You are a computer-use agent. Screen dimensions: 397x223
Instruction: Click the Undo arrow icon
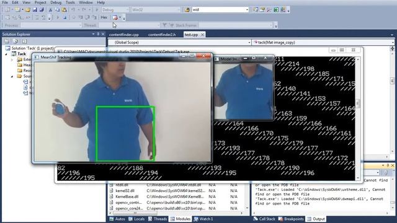pos(73,10)
